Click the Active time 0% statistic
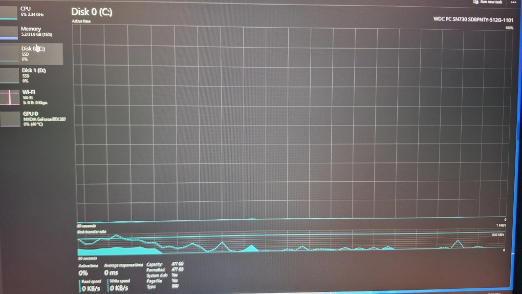522x294 pixels. [83, 273]
